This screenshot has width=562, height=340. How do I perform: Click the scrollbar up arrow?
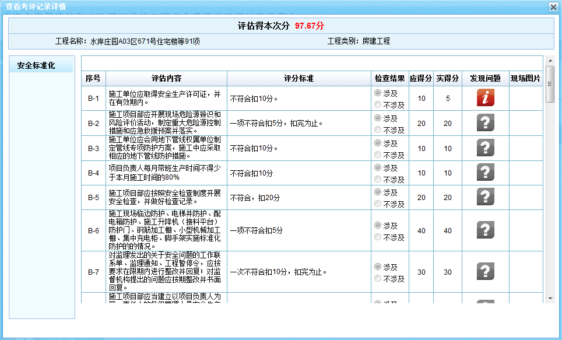point(550,60)
